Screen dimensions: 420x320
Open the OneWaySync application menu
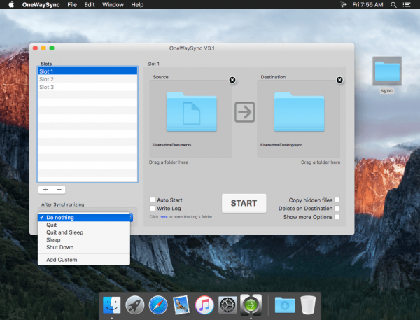[x=41, y=5]
